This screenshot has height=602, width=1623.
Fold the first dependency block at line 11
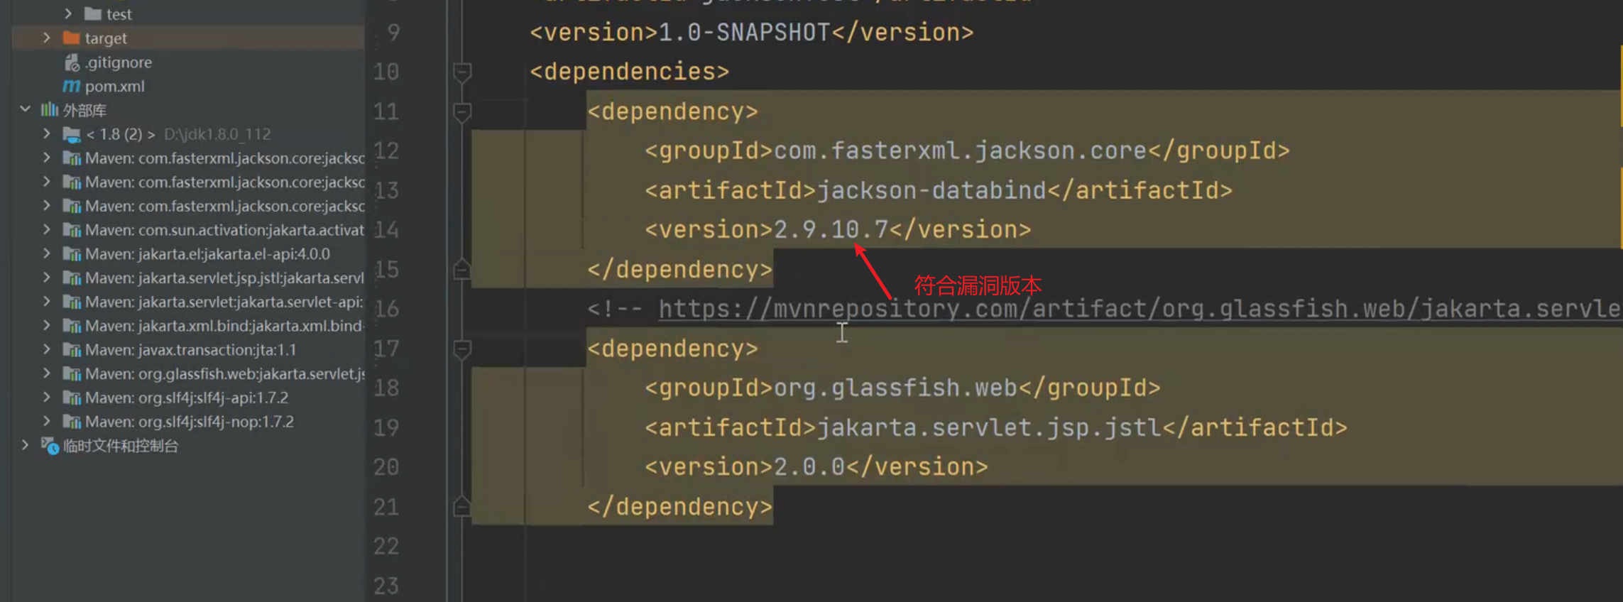click(x=462, y=111)
